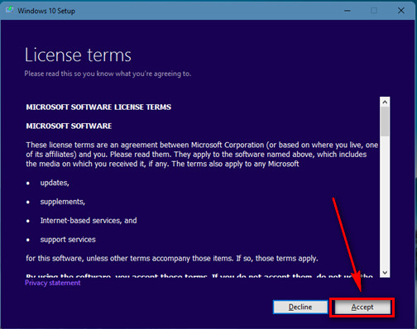417x329 pixels.
Task: Click the scrollbar down arrow
Action: pos(385,273)
